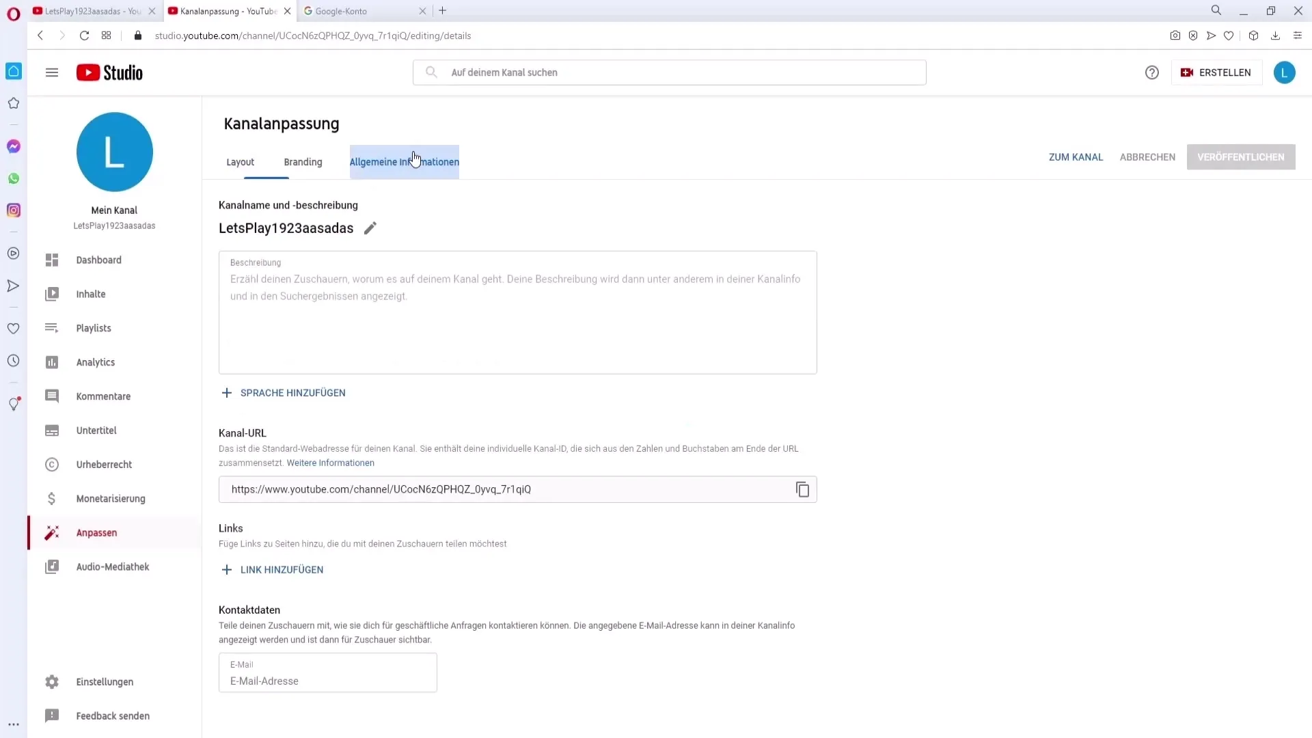Select Monetarisierung in sidebar
This screenshot has width=1312, height=738.
tap(111, 498)
